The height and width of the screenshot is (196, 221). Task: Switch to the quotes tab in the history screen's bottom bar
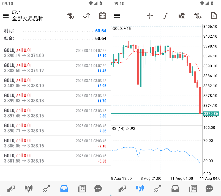pos(11,189)
